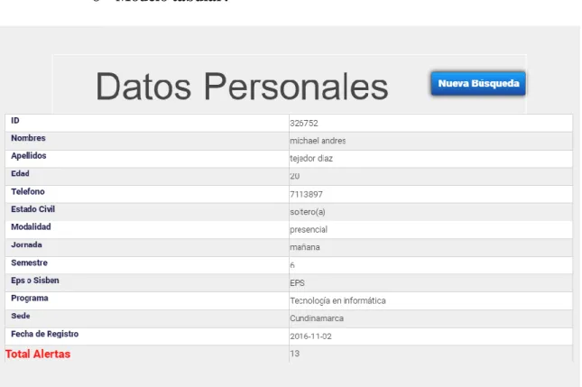Click the Programa value Tecnología en informática

point(337,300)
